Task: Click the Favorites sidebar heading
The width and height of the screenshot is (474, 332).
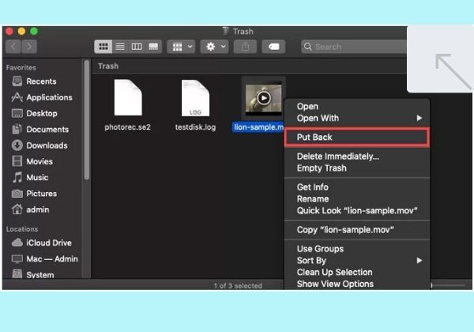Action: (21, 68)
